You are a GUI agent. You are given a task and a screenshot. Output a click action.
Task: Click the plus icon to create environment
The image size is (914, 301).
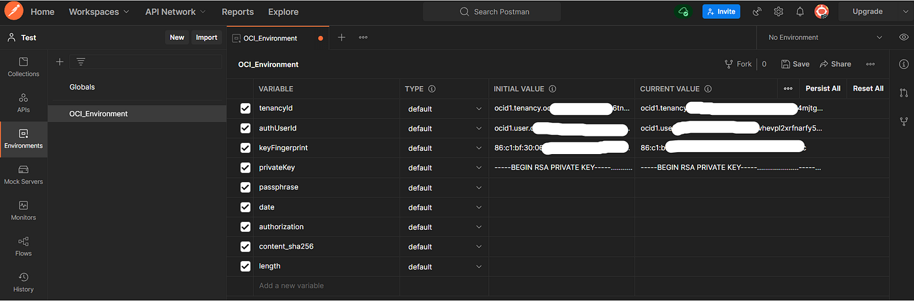click(x=59, y=61)
